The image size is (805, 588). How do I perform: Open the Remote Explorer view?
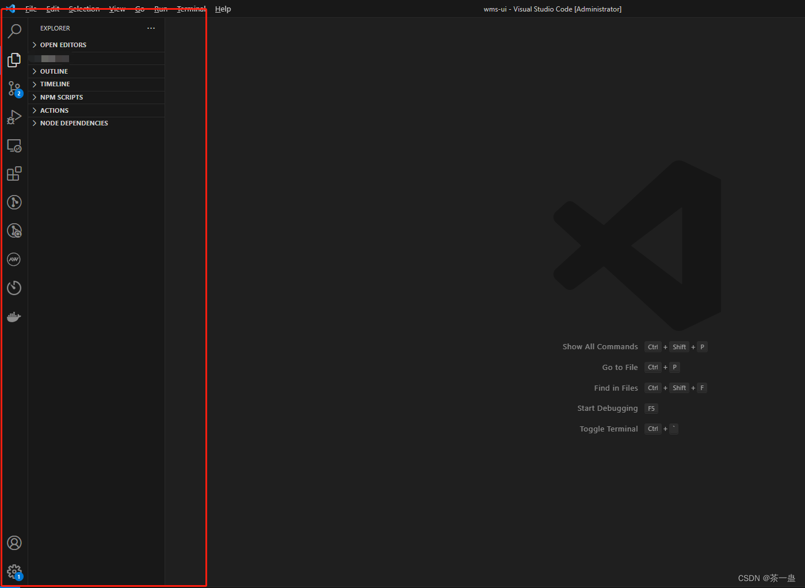click(14, 146)
